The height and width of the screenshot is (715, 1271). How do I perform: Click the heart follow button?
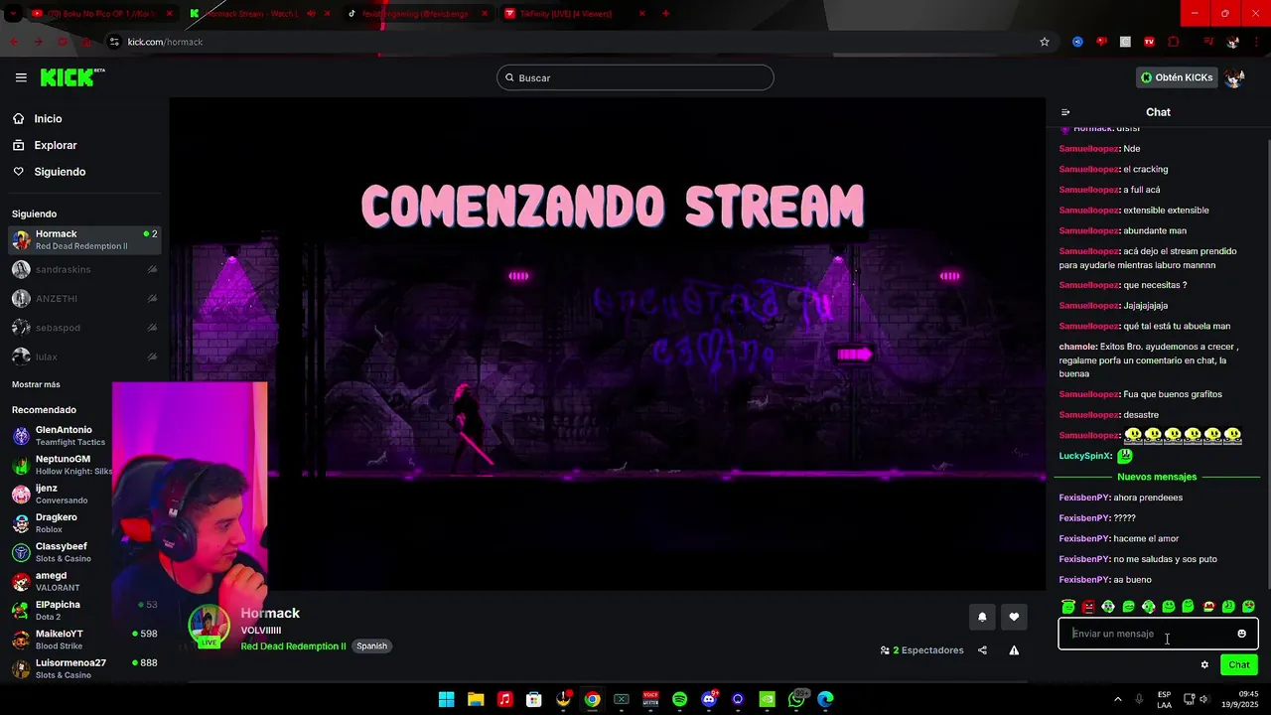[1014, 617]
